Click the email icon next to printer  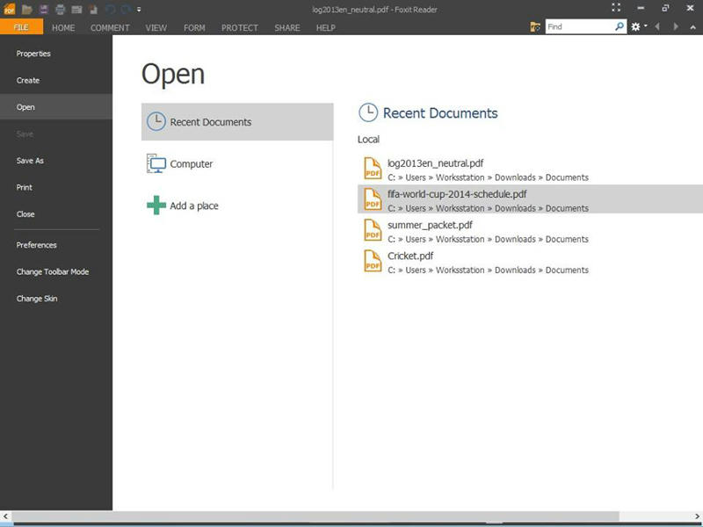tap(76, 9)
